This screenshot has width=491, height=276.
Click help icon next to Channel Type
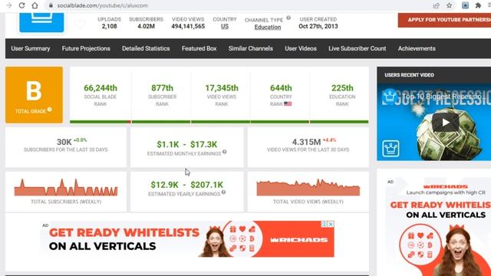tap(288, 18)
